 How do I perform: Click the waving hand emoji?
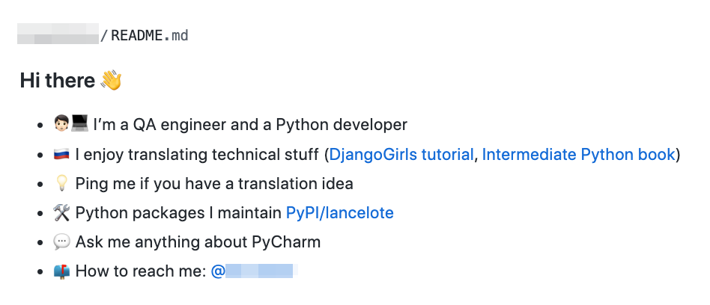(111, 81)
